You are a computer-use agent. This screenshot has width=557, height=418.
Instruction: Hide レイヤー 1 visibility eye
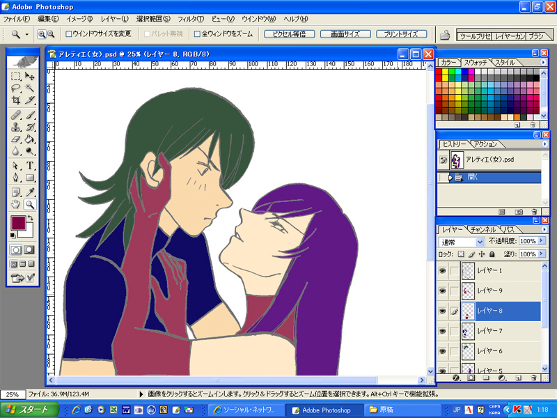[x=442, y=271]
